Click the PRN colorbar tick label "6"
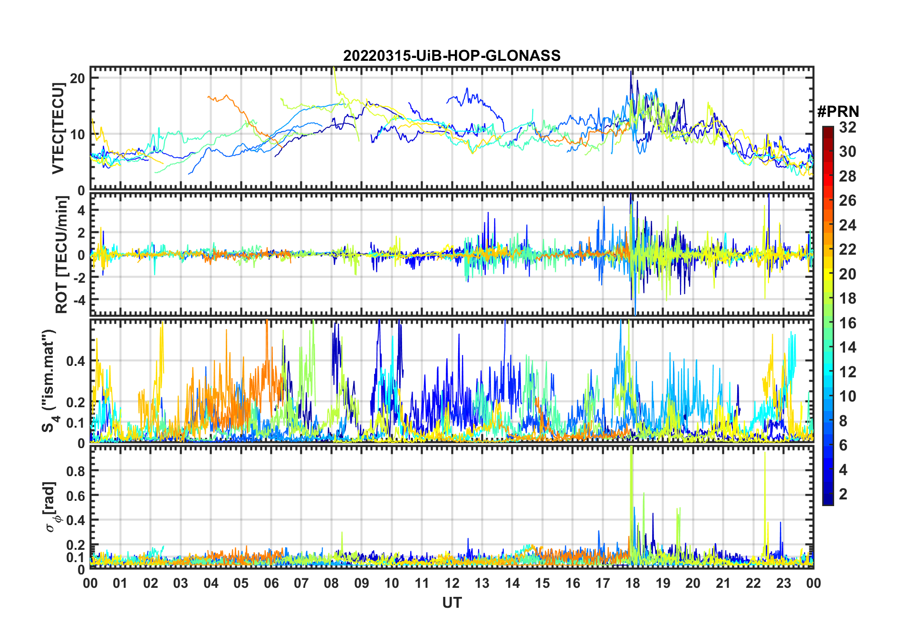Screen dimensions: 904x632 coord(843,445)
